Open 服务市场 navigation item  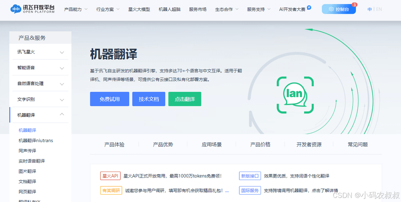click(198, 9)
